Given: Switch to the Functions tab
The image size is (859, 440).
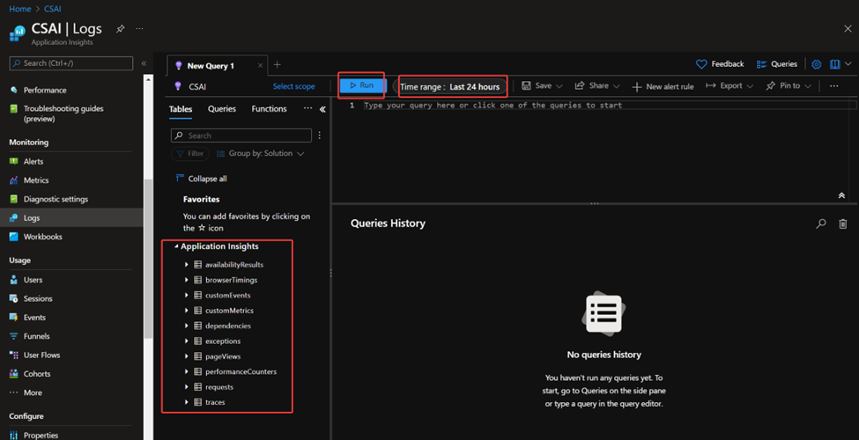Looking at the screenshot, I should (269, 109).
